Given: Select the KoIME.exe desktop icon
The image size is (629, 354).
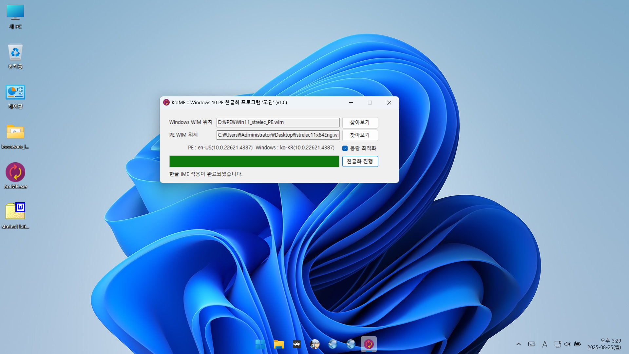Looking at the screenshot, I should pyautogui.click(x=15, y=173).
